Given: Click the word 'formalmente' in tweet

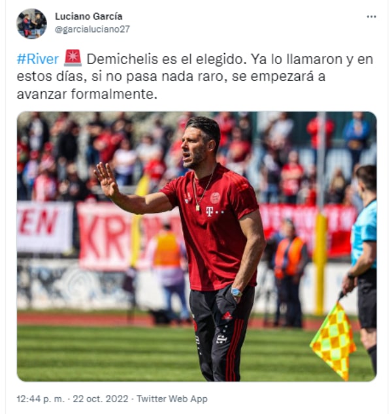Looking at the screenshot, I should pos(114,94).
